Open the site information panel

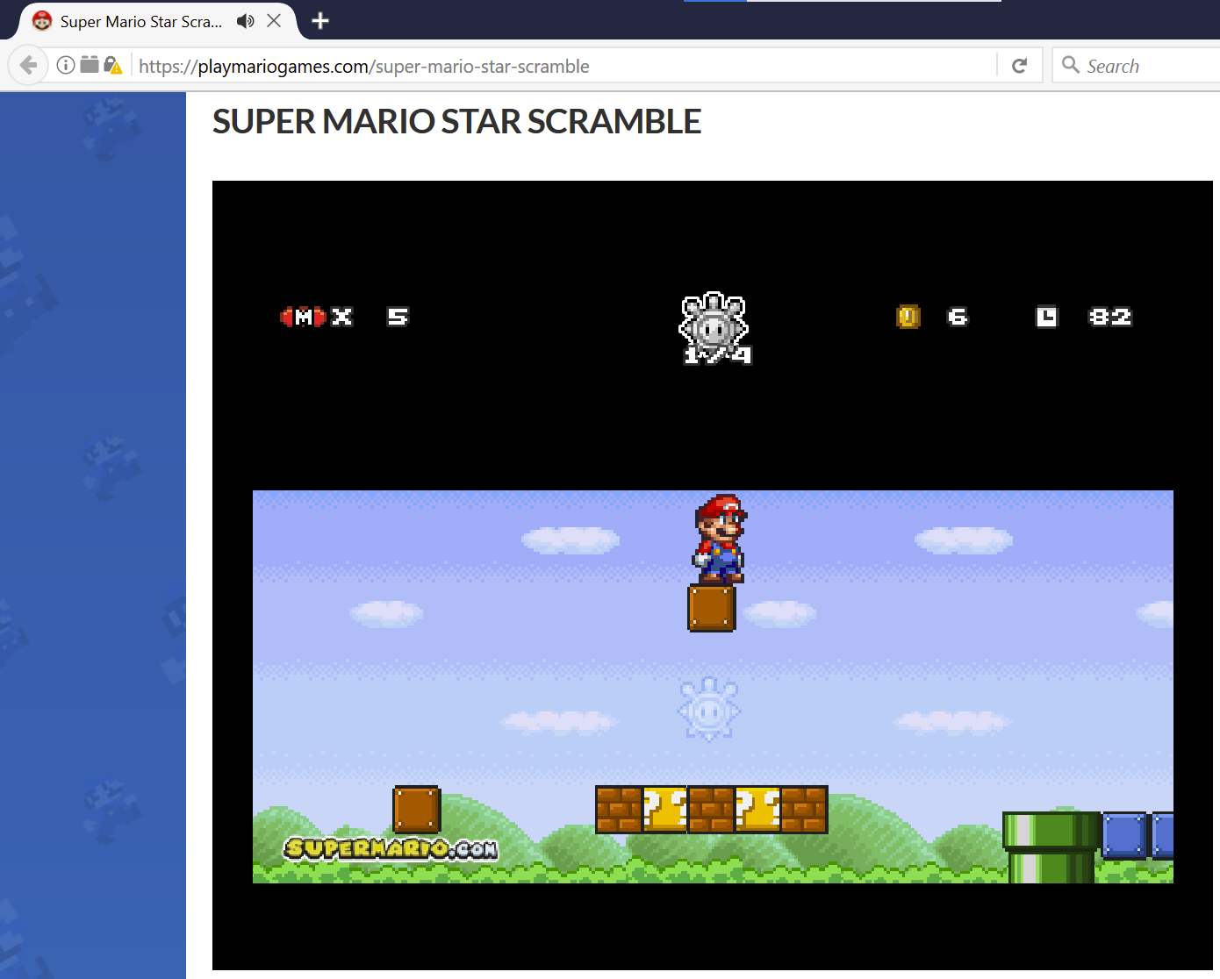(65, 64)
